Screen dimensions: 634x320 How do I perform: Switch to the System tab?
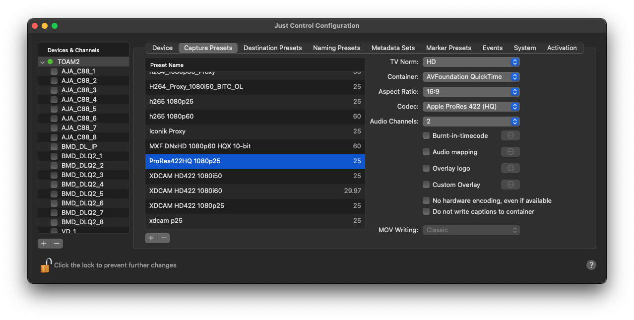pos(525,48)
